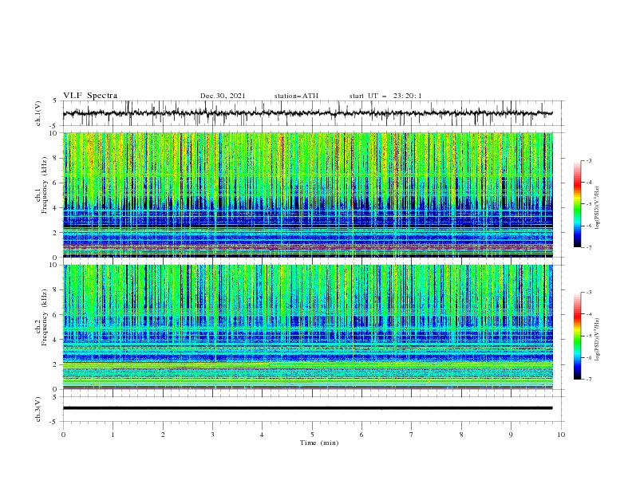Screen dimensions: 632x488
Task: Click the ch.3 flat black trace
Action: 308,408
